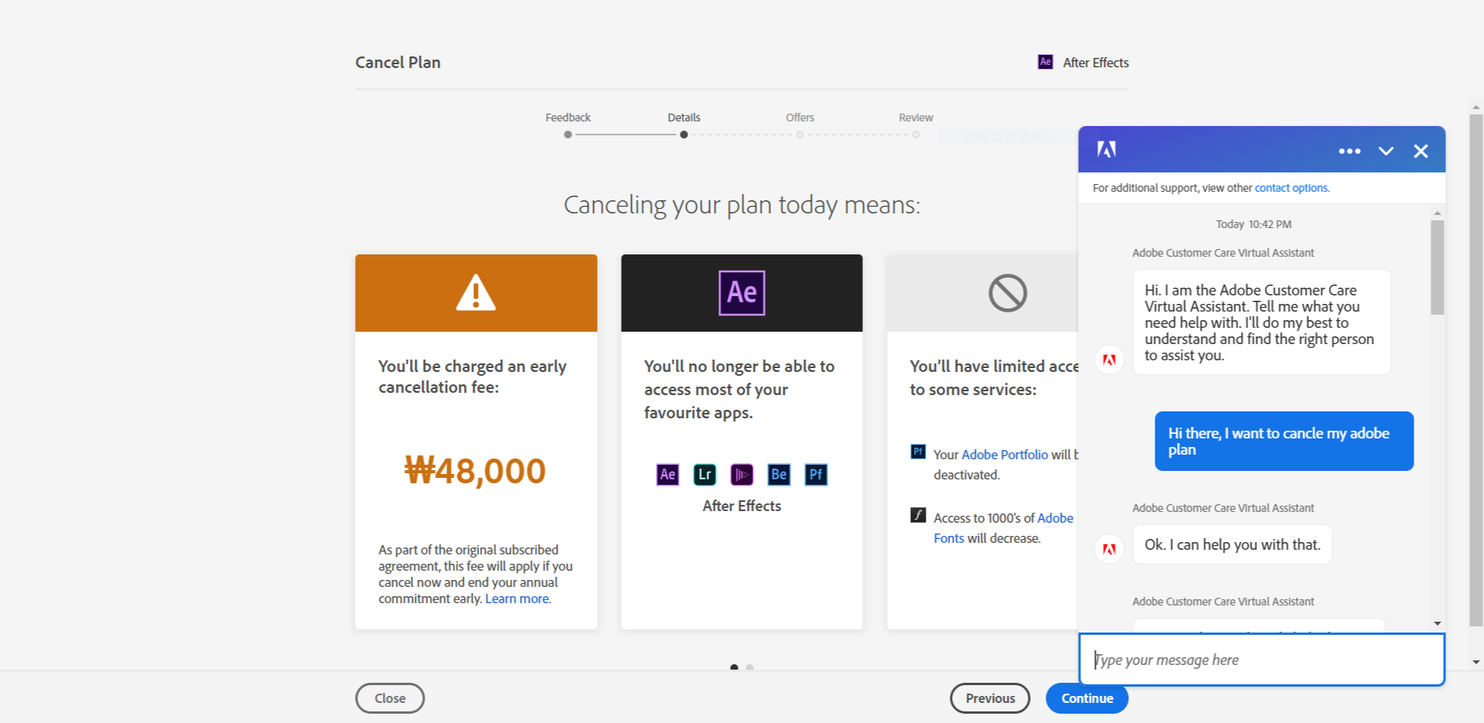Click the warning triangle icon on the fee card
The height and width of the screenshot is (723, 1484).
click(x=476, y=292)
